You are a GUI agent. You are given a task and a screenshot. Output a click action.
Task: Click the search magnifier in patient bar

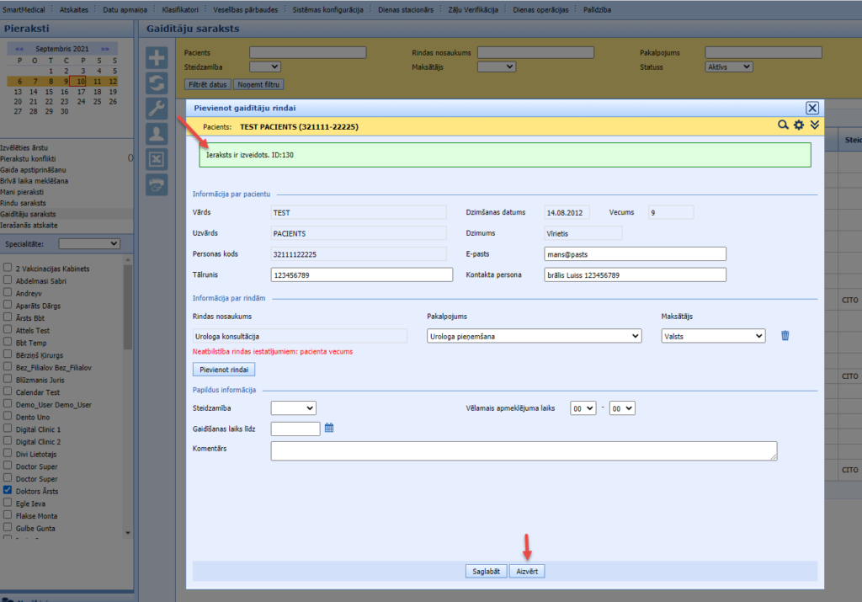[783, 125]
